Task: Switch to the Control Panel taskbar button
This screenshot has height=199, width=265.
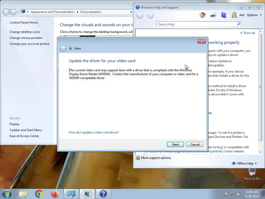Action: 71,194
